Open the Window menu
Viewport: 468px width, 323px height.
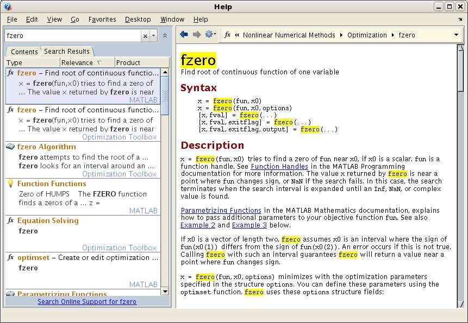tap(172, 20)
